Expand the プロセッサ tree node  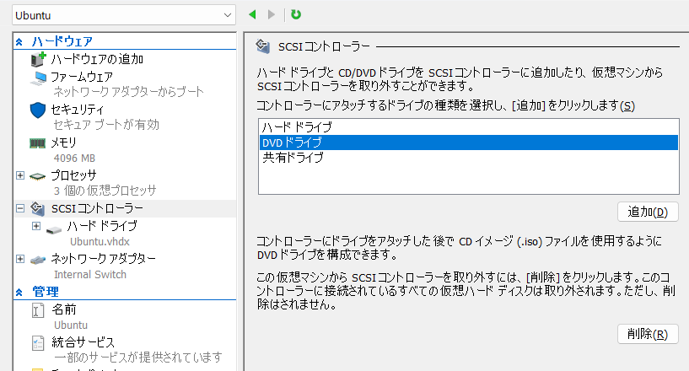coord(20,175)
